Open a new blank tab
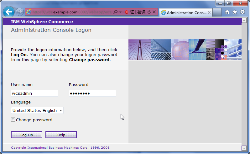The width and height of the screenshot is (250, 154). [217, 12]
